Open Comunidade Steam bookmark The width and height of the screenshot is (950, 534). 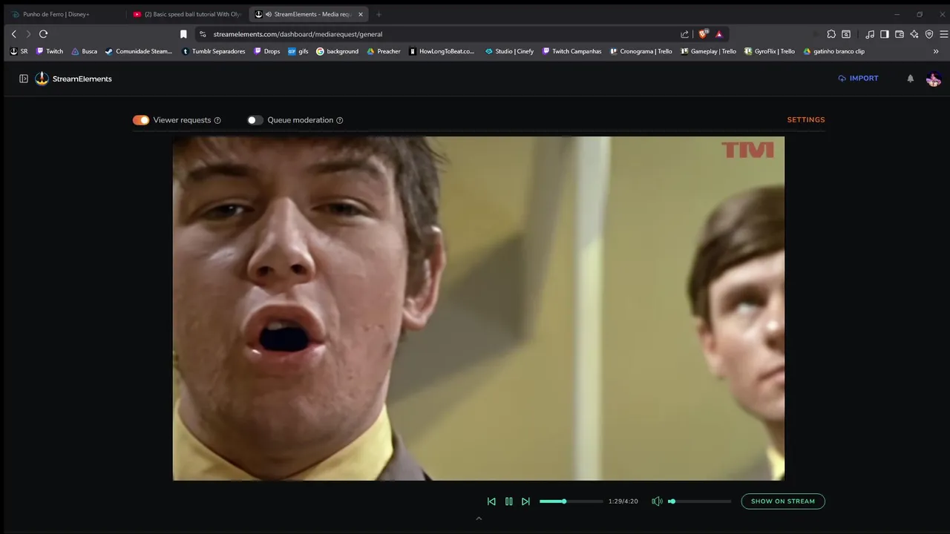pyautogui.click(x=139, y=52)
